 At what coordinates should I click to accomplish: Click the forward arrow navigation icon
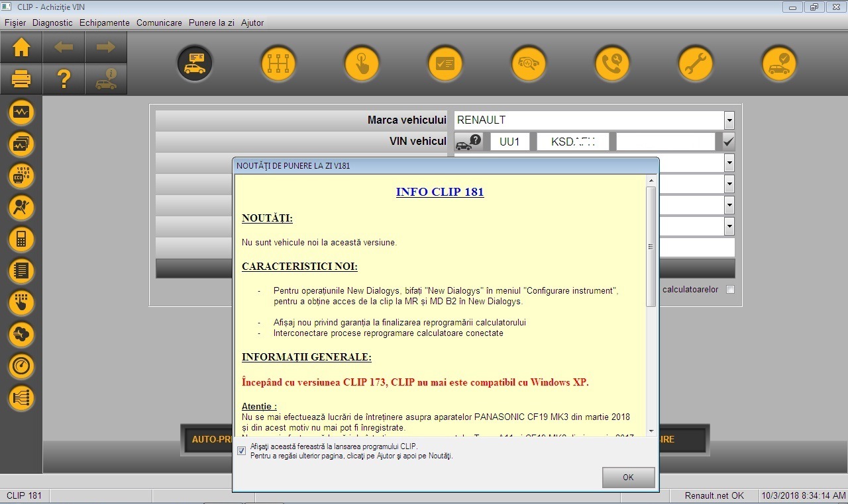coord(106,47)
